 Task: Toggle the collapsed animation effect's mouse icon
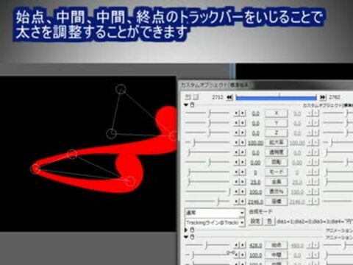click(193, 230)
